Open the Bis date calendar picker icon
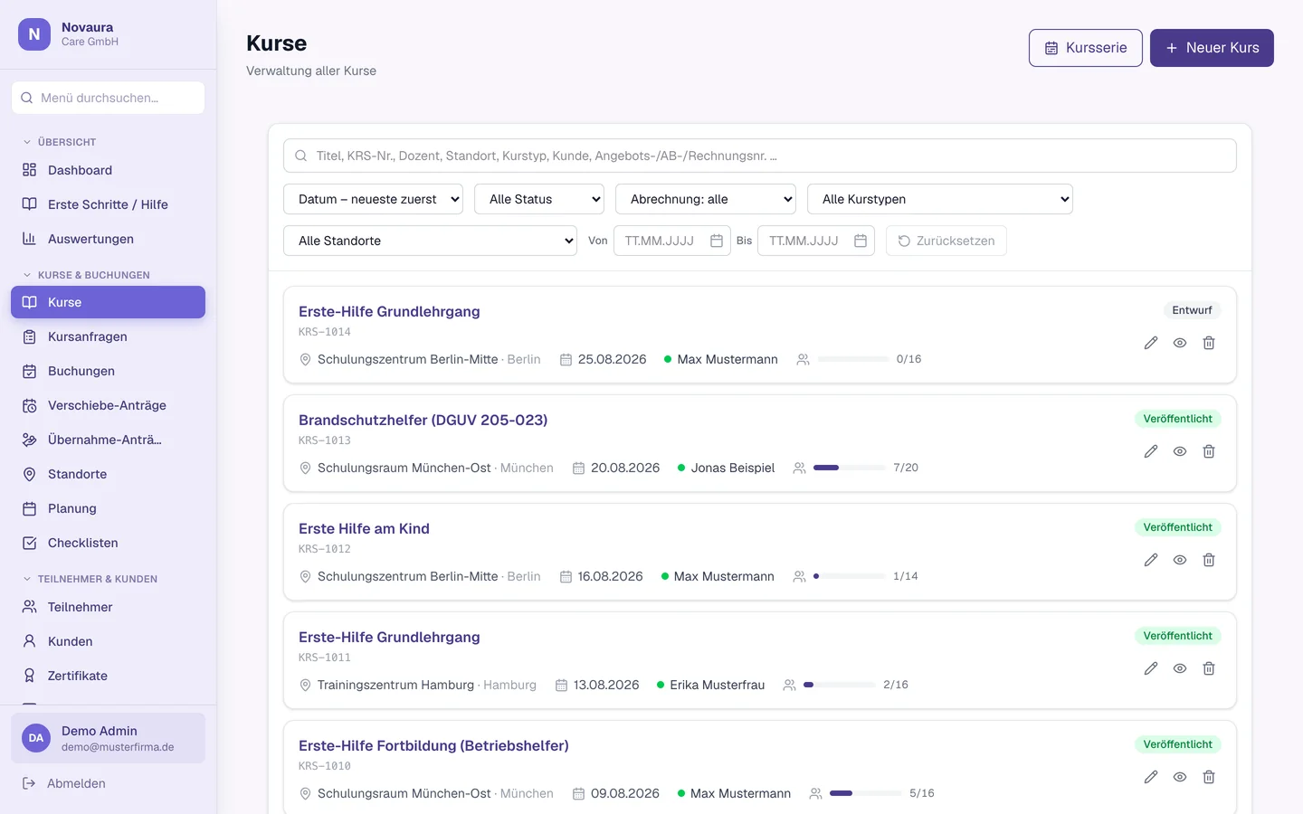 [861, 241]
